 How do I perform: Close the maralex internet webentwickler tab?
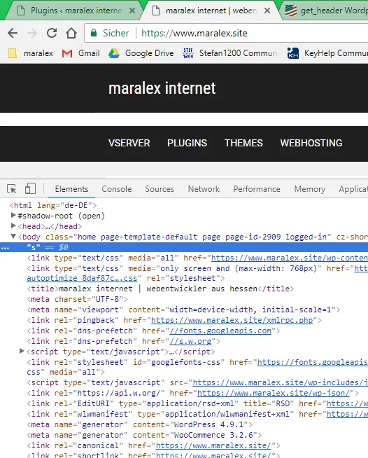[x=267, y=11]
